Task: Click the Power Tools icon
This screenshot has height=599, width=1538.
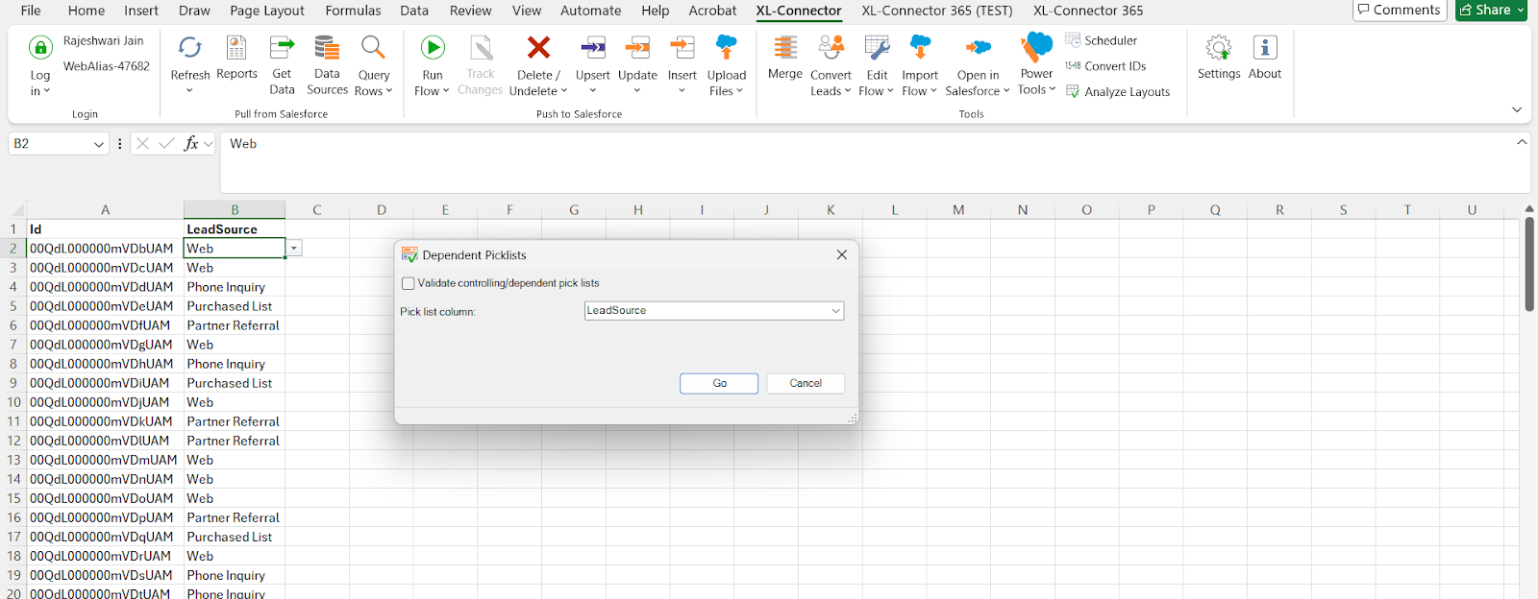Action: pos(1036,48)
